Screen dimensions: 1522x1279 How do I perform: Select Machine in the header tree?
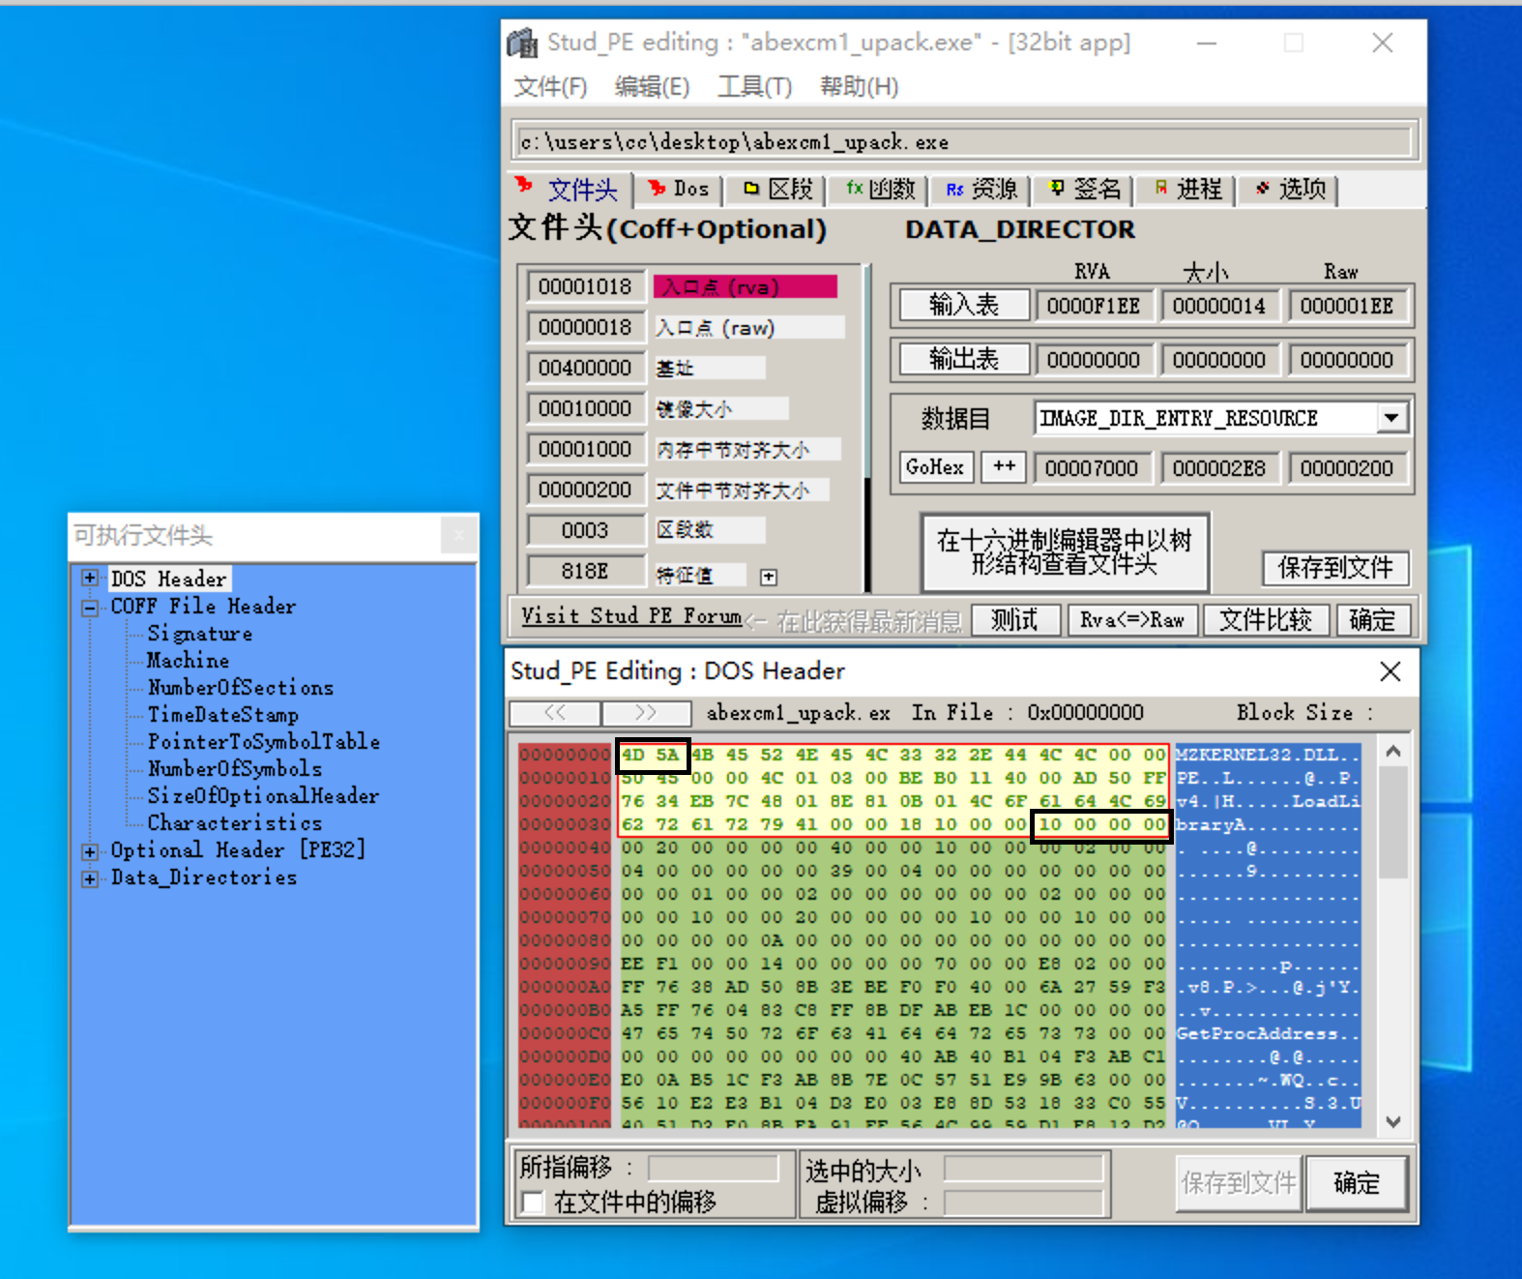pyautogui.click(x=189, y=661)
